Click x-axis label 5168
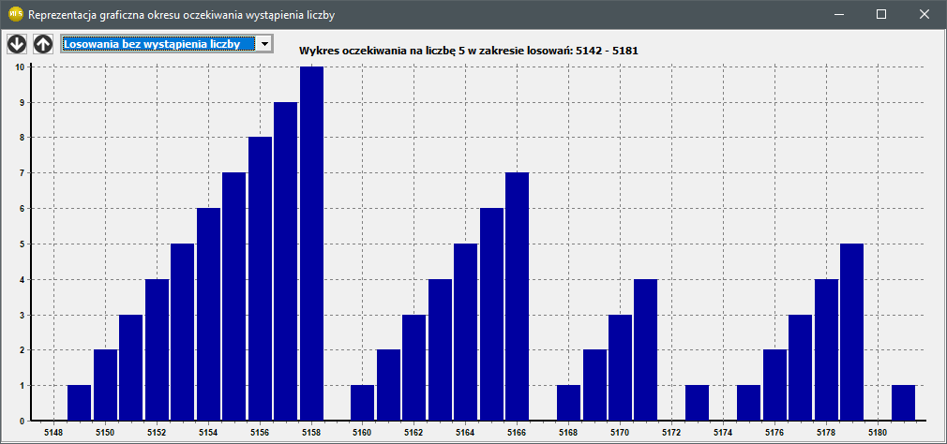Screen dimensions: 947x444 pos(568,432)
